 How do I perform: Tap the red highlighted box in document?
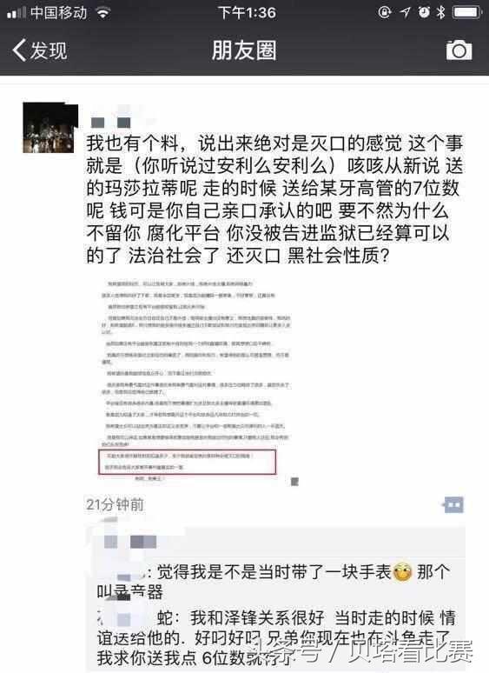(187, 462)
